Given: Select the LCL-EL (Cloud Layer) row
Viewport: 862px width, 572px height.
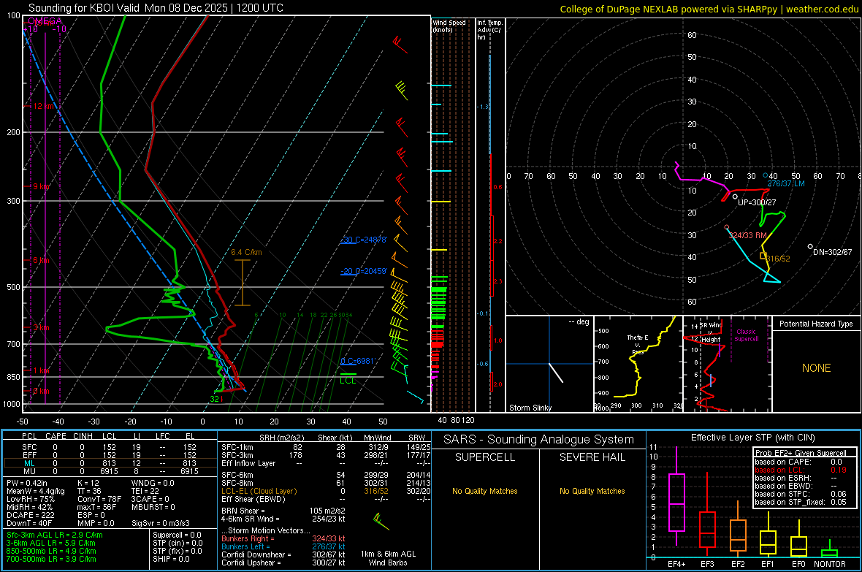Looking at the screenshot, I should (x=326, y=491).
